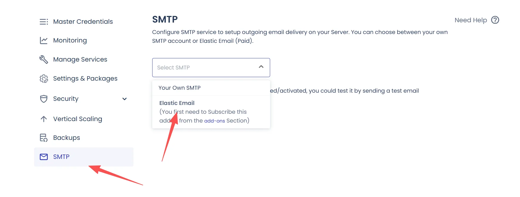Click the Manage Services wrench icon

pos(44,60)
